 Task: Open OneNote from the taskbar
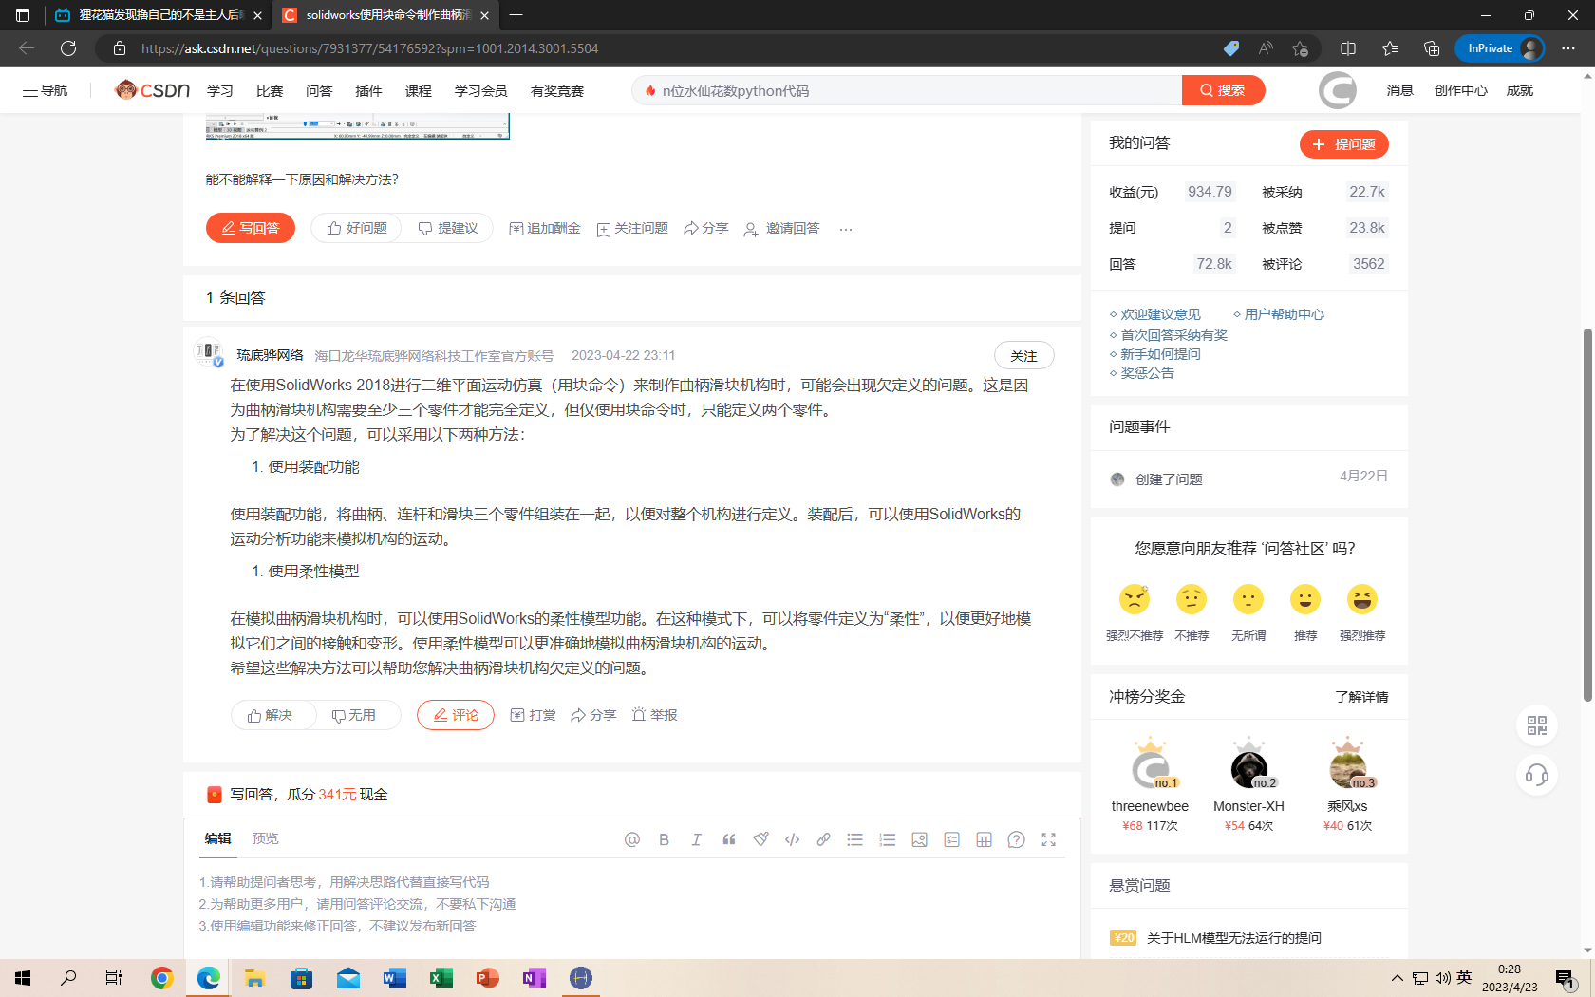[535, 978]
